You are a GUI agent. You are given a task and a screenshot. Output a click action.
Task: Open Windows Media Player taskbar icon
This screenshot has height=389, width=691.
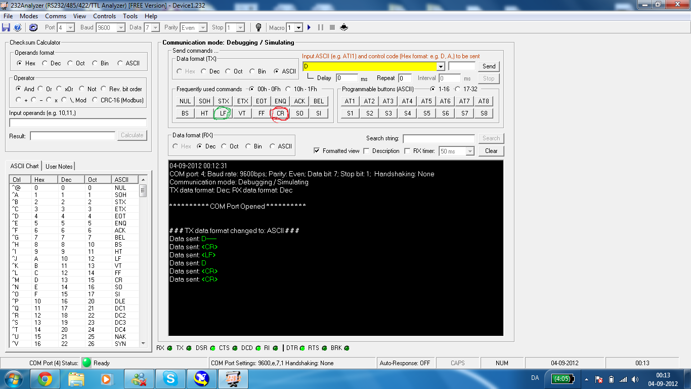107,379
